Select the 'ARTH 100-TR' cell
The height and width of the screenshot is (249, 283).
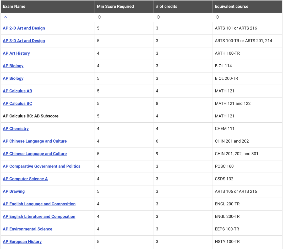pyautogui.click(x=247, y=53)
